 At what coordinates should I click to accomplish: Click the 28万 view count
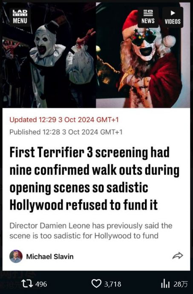(180, 284)
